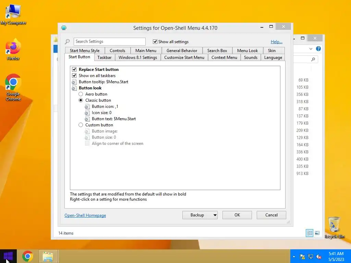Screen dimensions: 351x263
Task: Open the clock showing 5:41 AM
Action: point(336,256)
